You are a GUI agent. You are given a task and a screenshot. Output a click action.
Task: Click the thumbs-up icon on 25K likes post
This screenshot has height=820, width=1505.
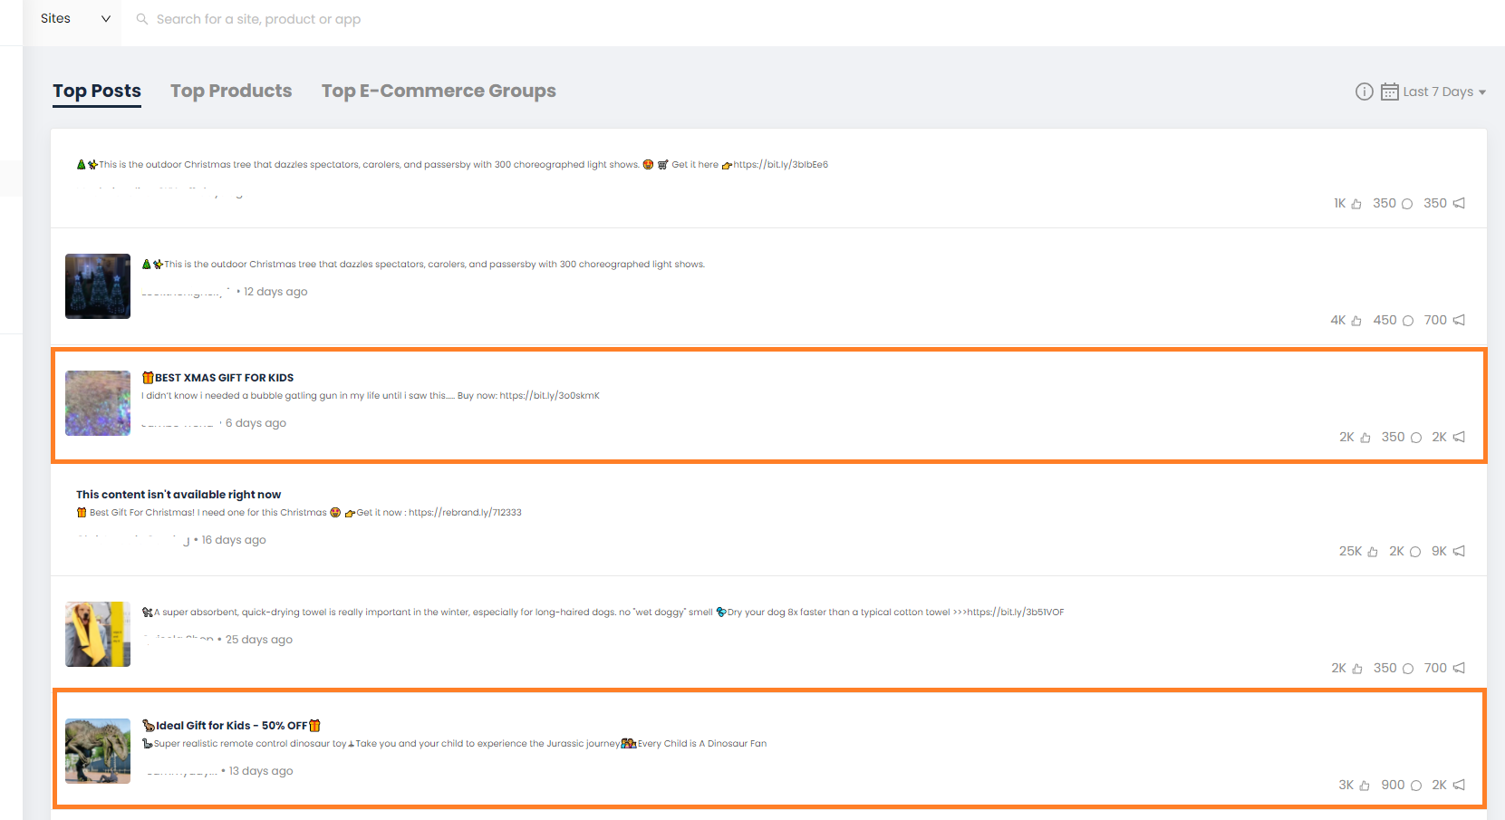point(1373,552)
